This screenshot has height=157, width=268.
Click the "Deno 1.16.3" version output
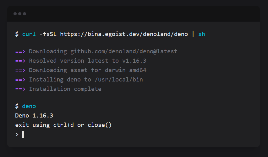34,116
